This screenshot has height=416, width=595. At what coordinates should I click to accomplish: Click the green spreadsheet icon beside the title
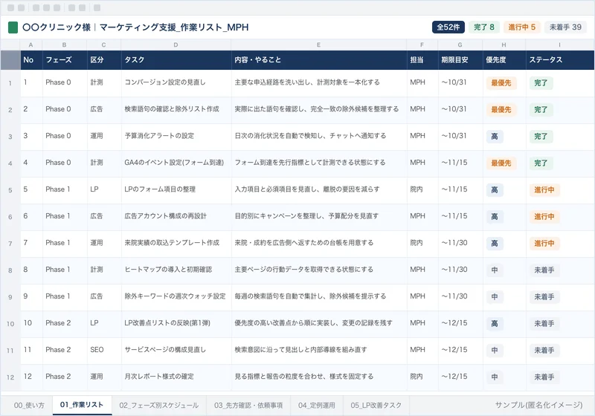(x=13, y=27)
